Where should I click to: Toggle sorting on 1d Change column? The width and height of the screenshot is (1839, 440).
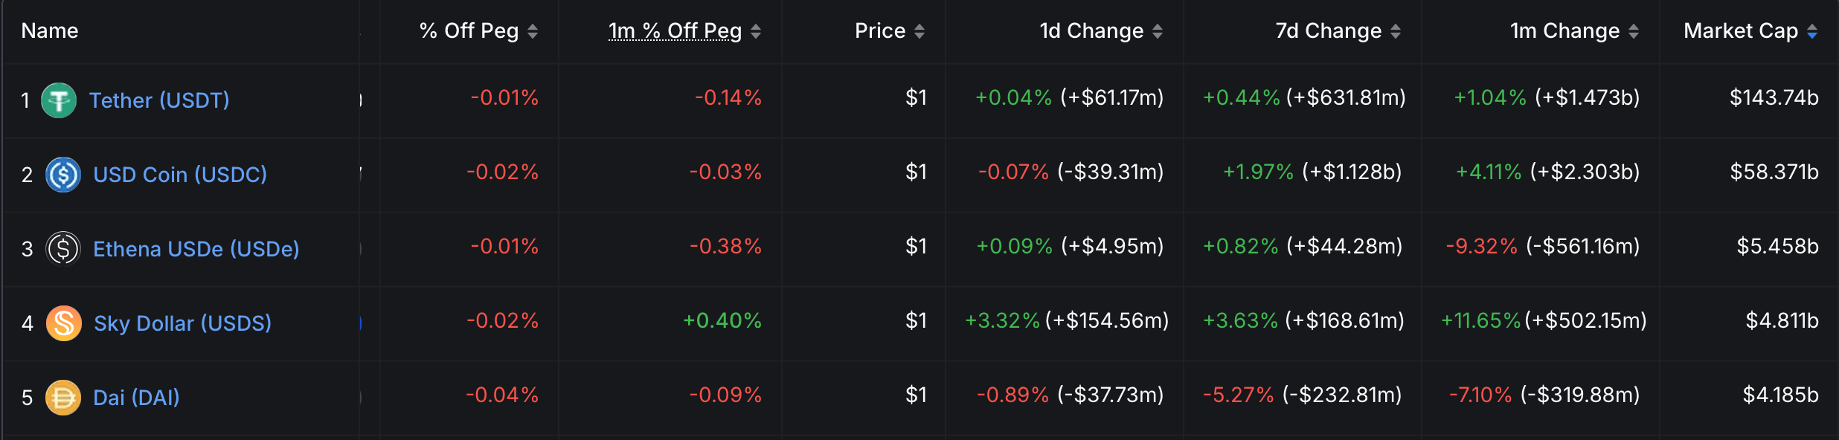point(1157,30)
